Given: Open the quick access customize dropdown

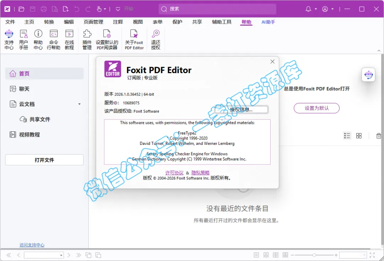Looking at the screenshot, I should (x=118, y=9).
